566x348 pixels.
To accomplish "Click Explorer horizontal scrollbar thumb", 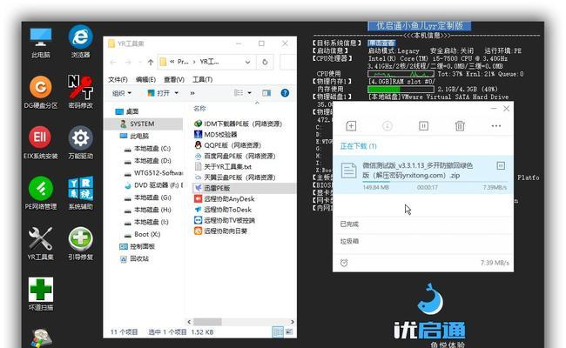I will pyautogui.click(x=207, y=321).
